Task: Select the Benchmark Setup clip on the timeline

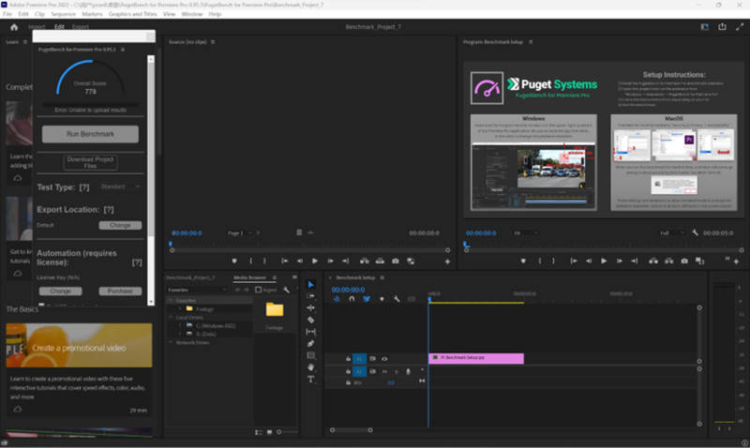Action: tap(476, 358)
